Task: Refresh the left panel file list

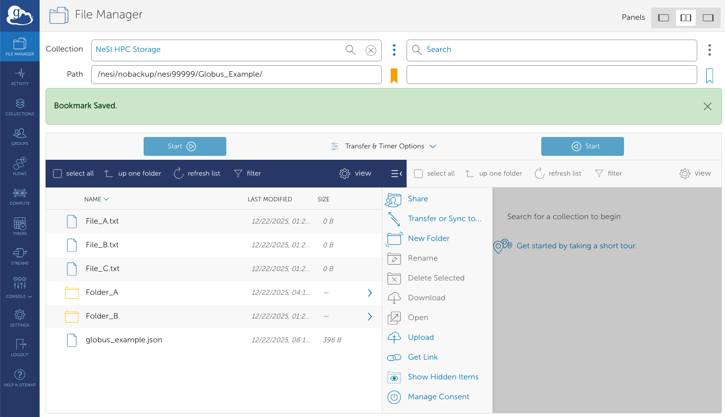Action: [x=197, y=173]
